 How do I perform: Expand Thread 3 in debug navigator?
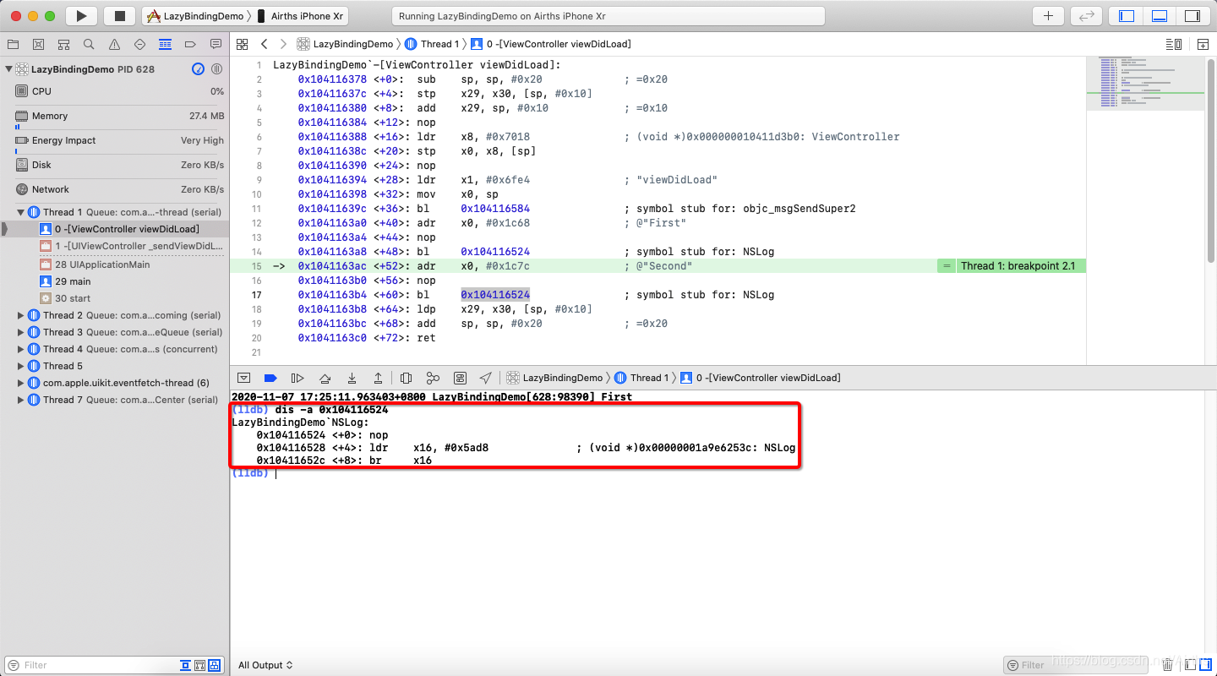click(x=21, y=332)
